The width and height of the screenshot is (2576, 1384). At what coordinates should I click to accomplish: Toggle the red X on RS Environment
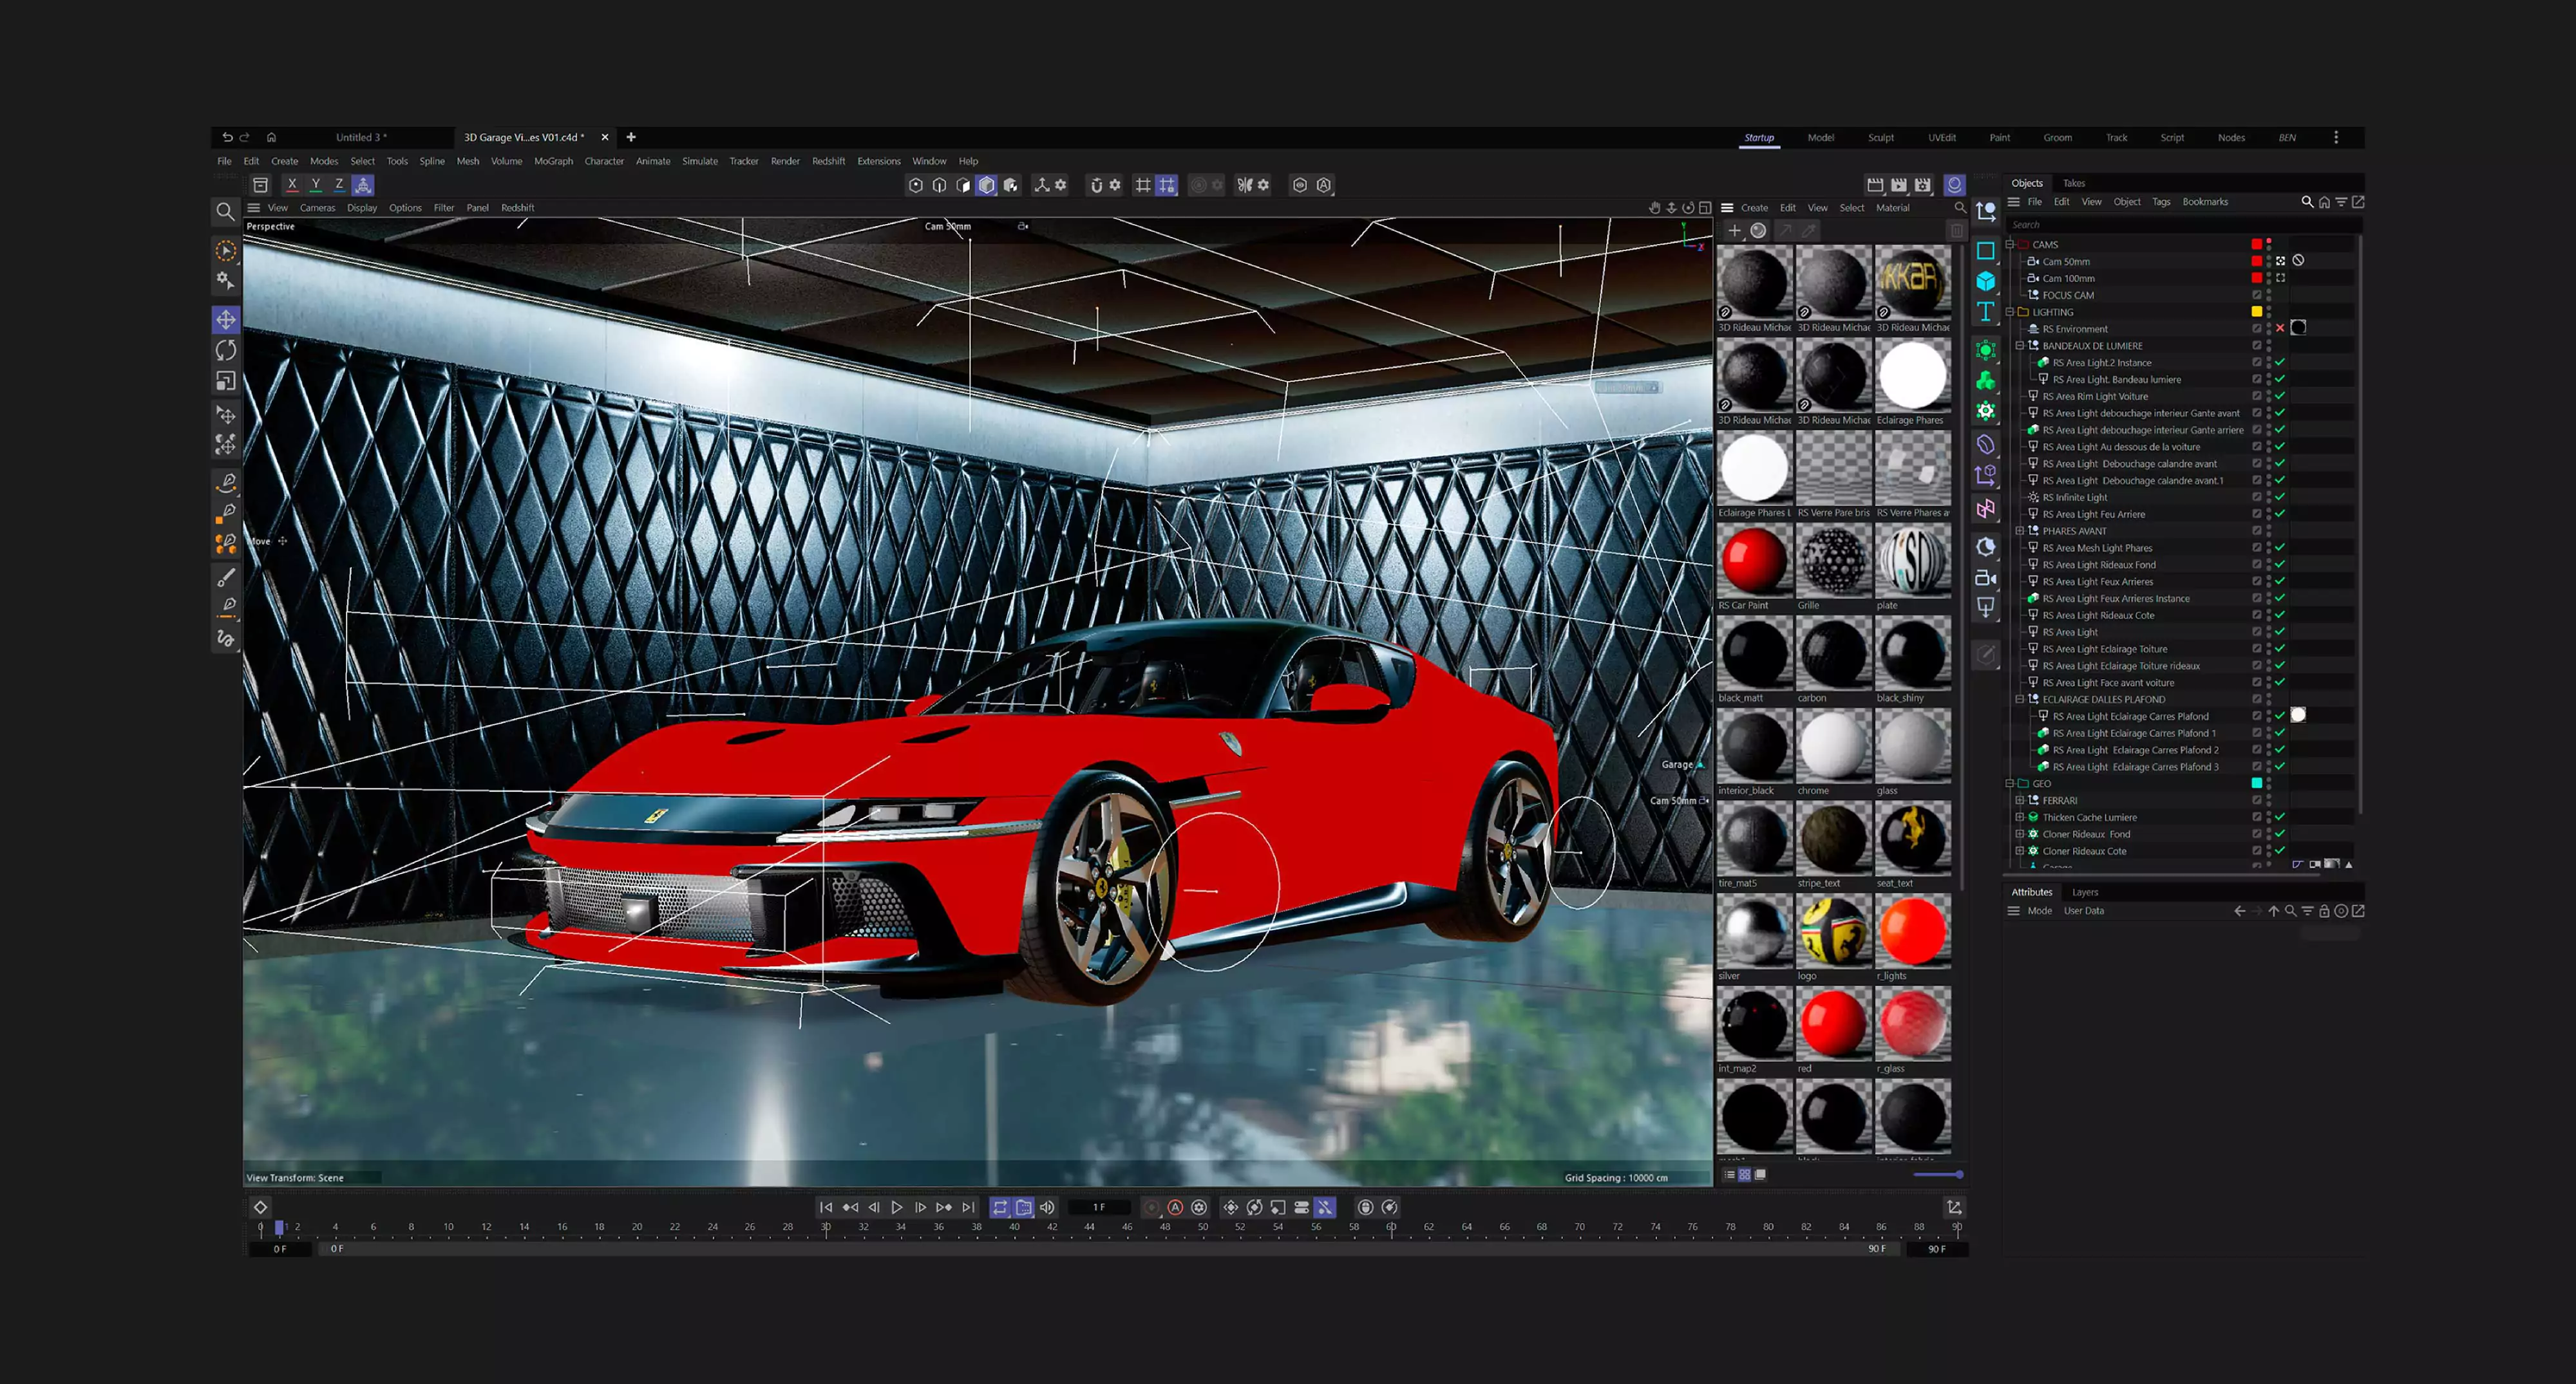[2280, 328]
